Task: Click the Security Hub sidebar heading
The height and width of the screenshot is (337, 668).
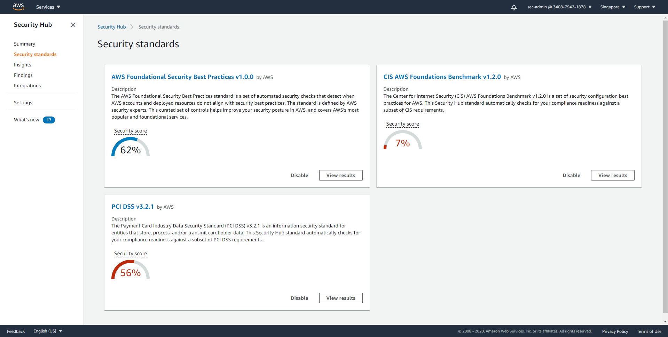Action: [33, 25]
